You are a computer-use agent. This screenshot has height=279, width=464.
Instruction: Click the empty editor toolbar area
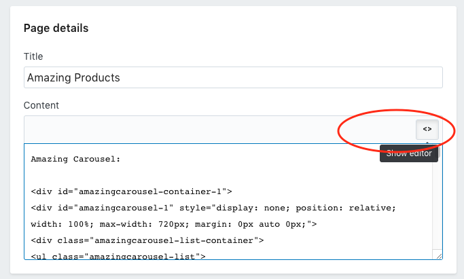click(204, 129)
